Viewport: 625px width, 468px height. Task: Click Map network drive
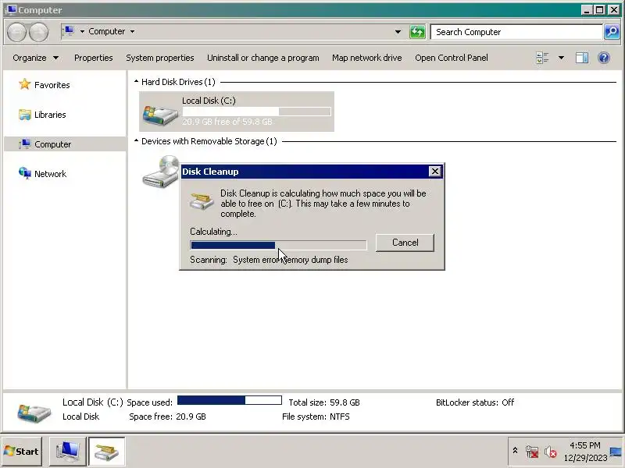pos(366,58)
